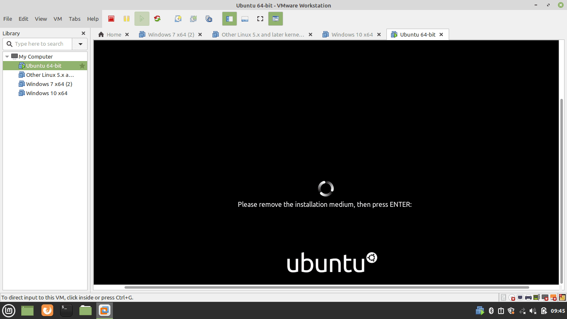Click the update manager shield tray icon
Image resolution: width=567 pixels, height=319 pixels.
(511, 311)
